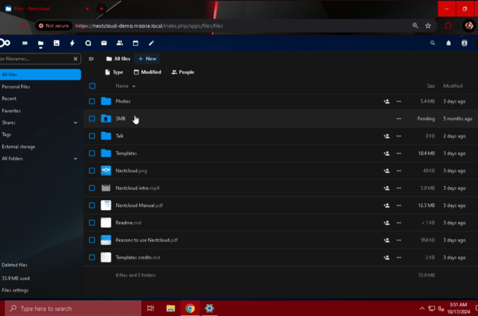Screen dimensions: 478x316
Task: Clear the filename filter with X
Action: point(75,59)
